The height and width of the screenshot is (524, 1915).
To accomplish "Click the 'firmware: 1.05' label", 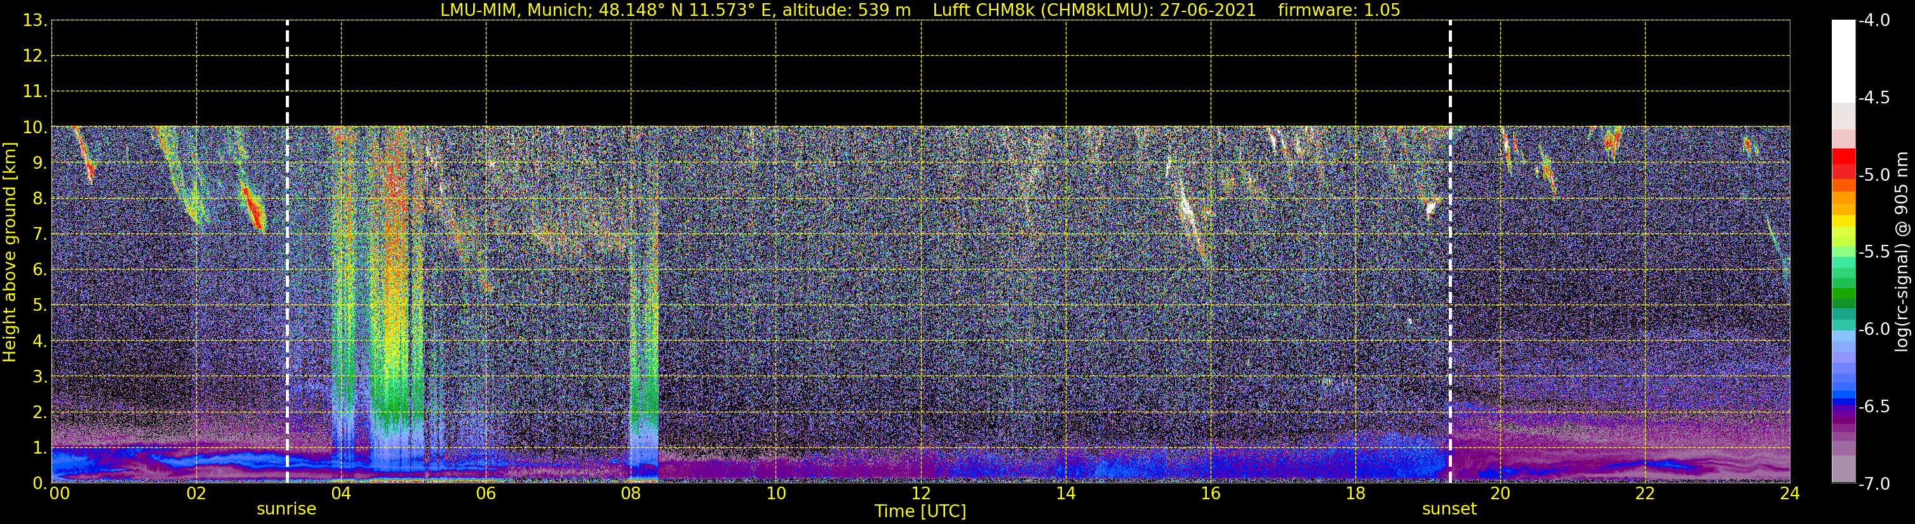I will (x=1339, y=10).
